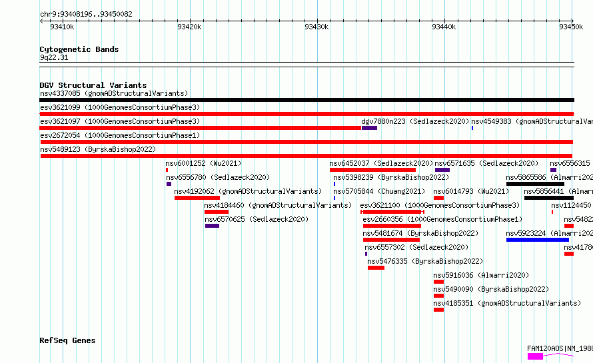The width and height of the screenshot is (593, 363).
Task: Open the nsv5490090 ByrskaBishop2022 label
Action: [x=491, y=289]
